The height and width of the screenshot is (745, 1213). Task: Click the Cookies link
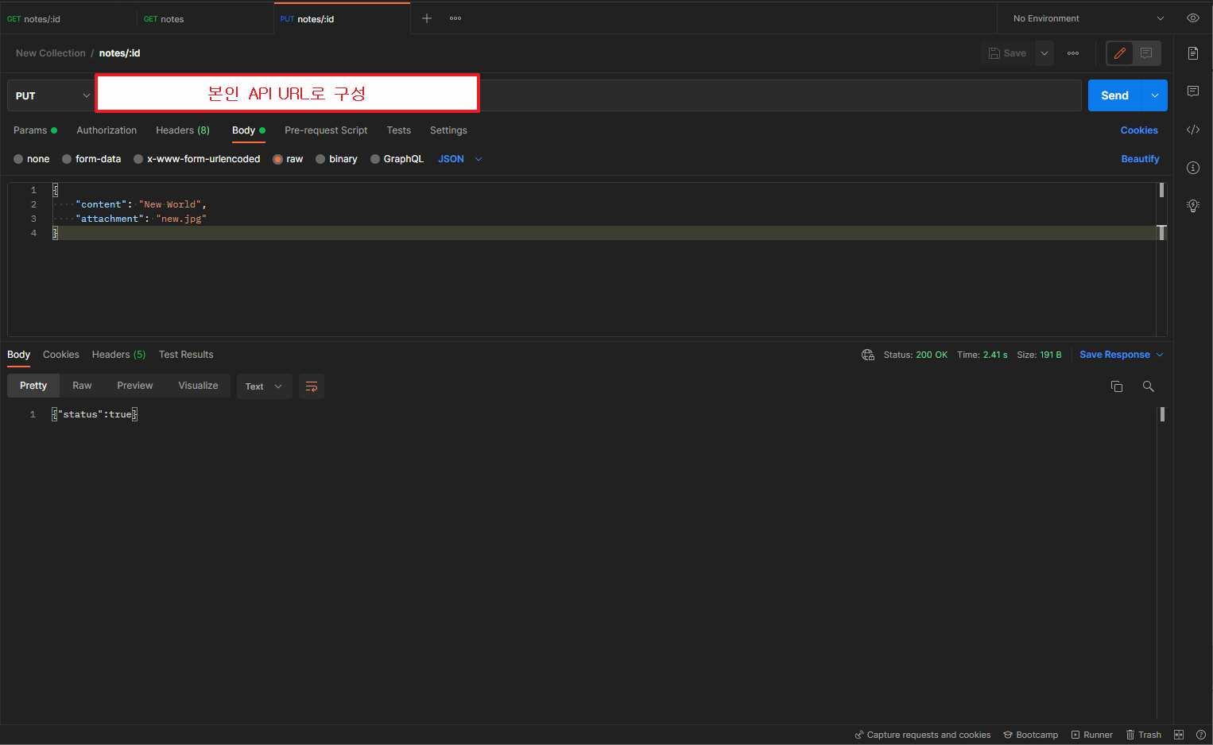(x=1139, y=130)
